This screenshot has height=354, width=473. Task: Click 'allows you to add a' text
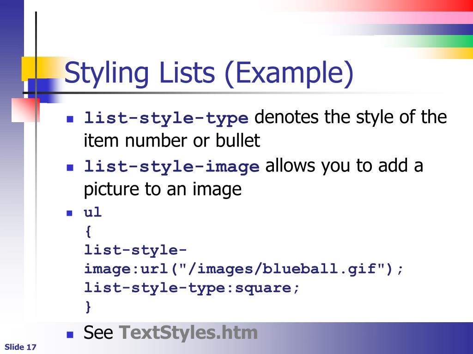[344, 166]
